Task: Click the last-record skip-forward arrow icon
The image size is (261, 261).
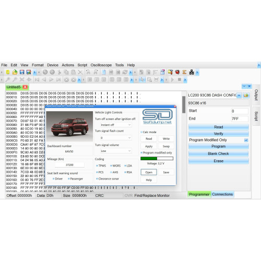Action: [58, 80]
